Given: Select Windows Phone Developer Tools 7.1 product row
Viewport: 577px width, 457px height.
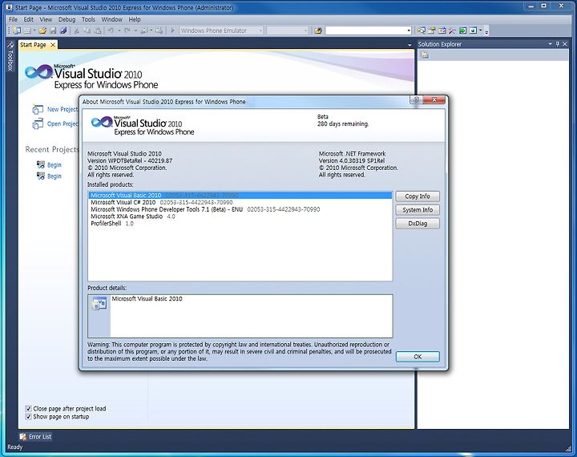Looking at the screenshot, I should point(240,209).
